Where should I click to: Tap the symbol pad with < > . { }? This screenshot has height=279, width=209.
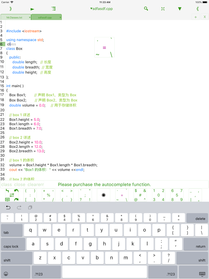point(67,195)
